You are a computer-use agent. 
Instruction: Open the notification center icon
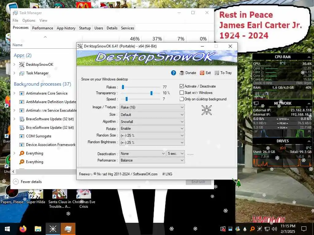coord(304,229)
